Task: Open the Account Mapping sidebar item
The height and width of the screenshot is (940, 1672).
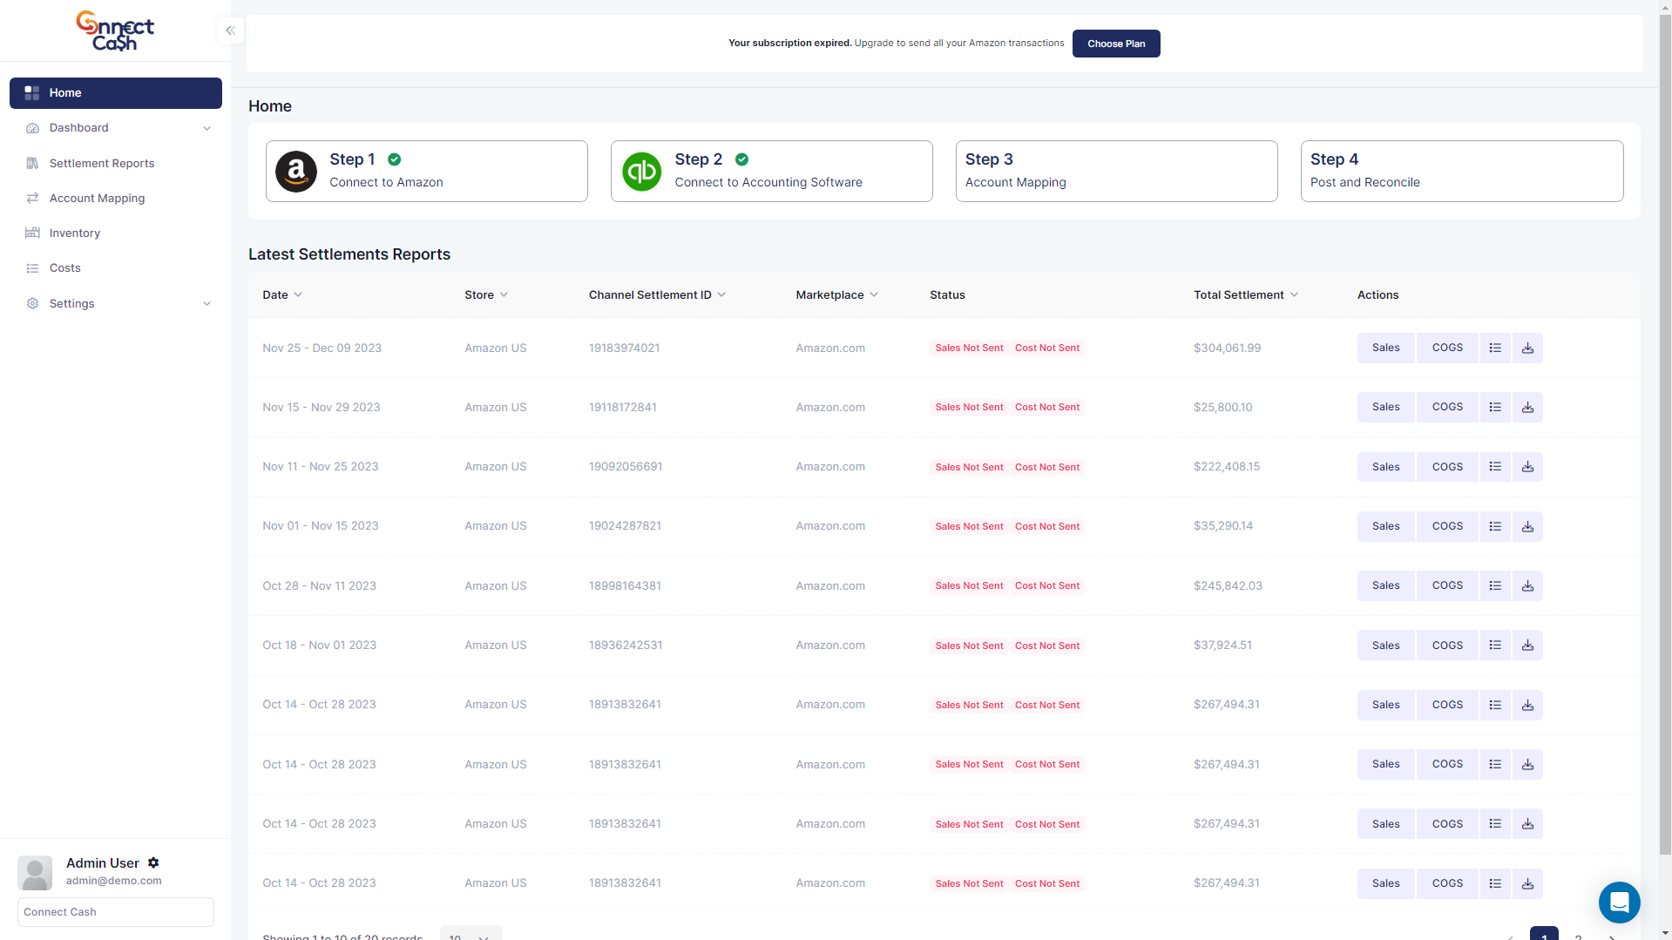Action: pyautogui.click(x=97, y=198)
